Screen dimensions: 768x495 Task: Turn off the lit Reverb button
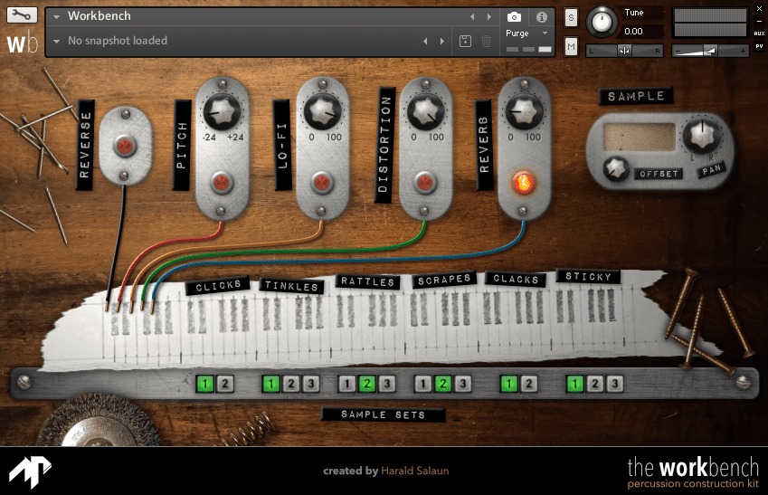point(523,182)
